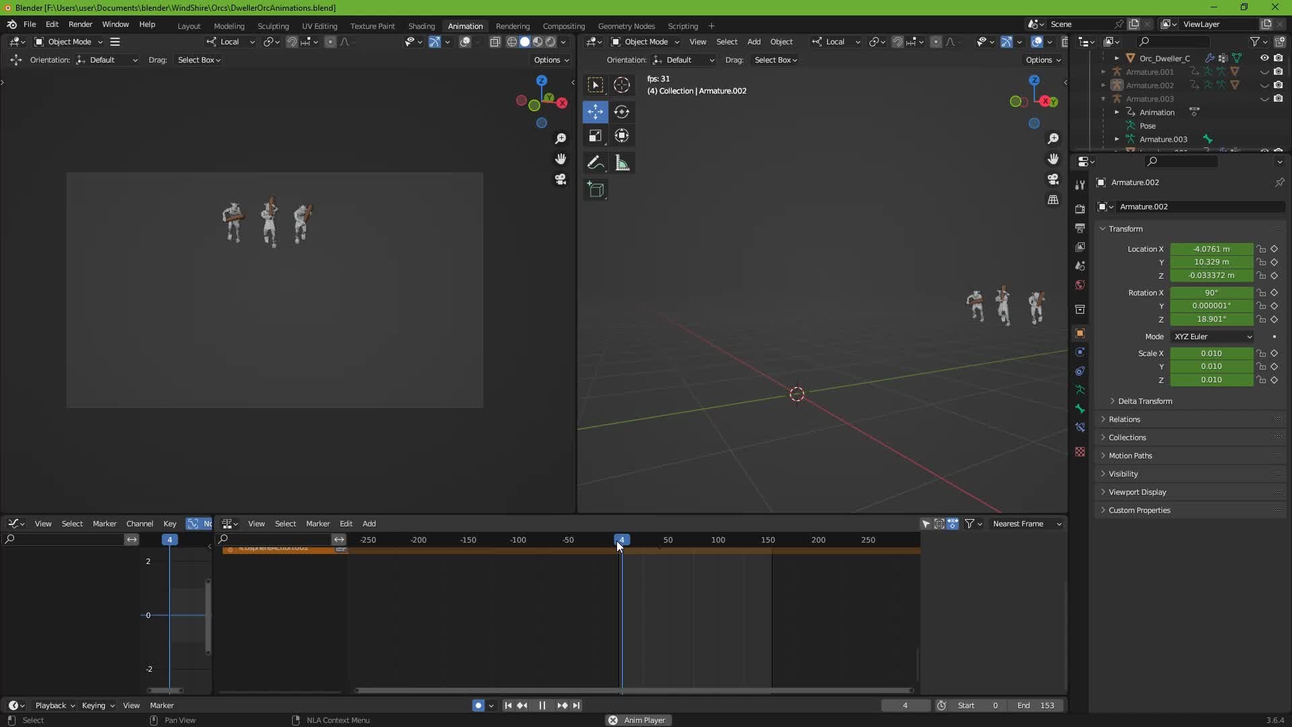
Task: Click the Rotation X field showing 90 degrees
Action: [1211, 292]
